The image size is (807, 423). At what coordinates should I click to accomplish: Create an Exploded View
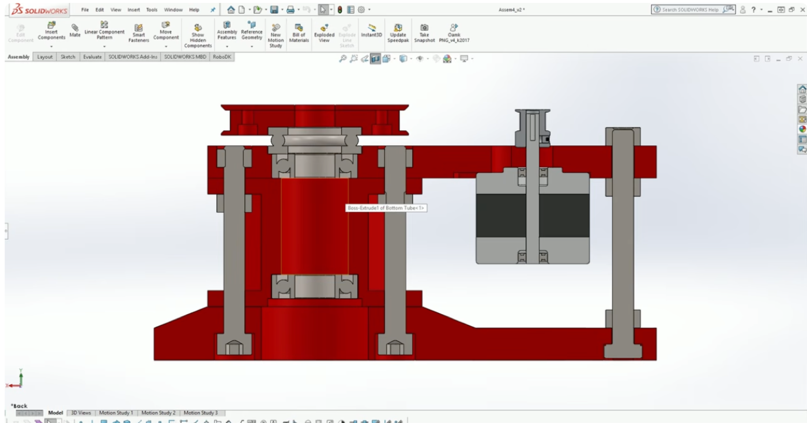pos(324,33)
